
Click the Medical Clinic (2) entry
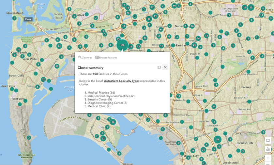click(x=99, y=106)
